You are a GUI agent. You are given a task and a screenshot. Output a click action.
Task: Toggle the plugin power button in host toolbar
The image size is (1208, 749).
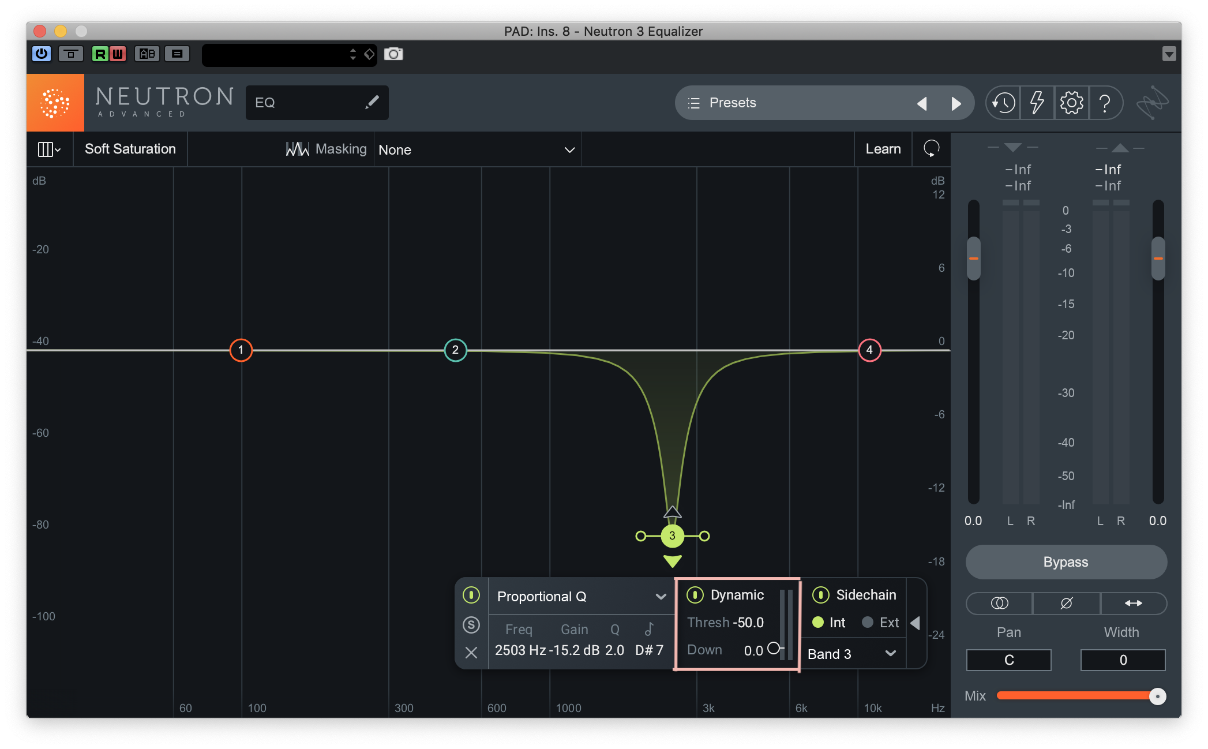(x=42, y=54)
